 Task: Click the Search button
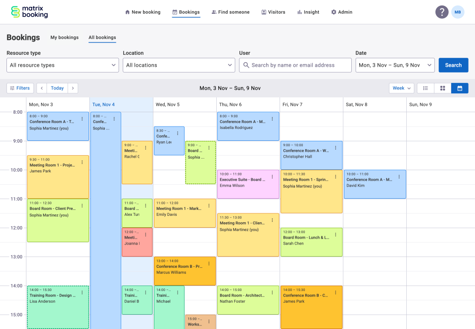tap(453, 65)
